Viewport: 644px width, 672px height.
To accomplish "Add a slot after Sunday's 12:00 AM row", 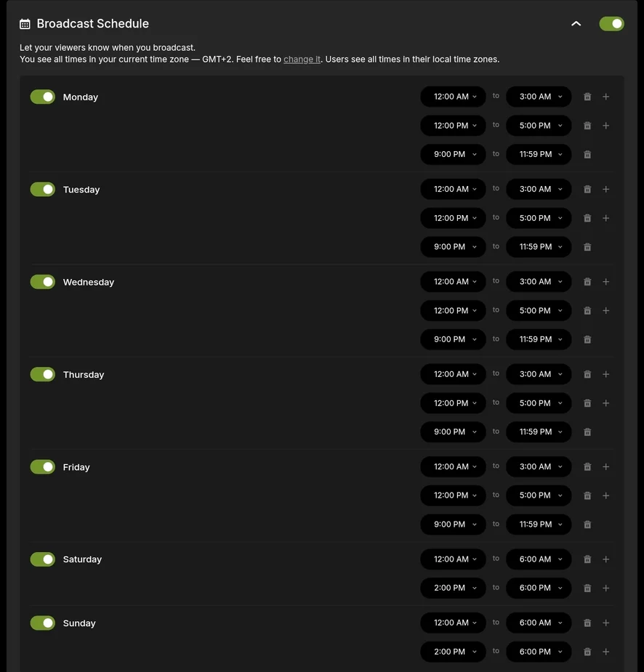I will (606, 623).
